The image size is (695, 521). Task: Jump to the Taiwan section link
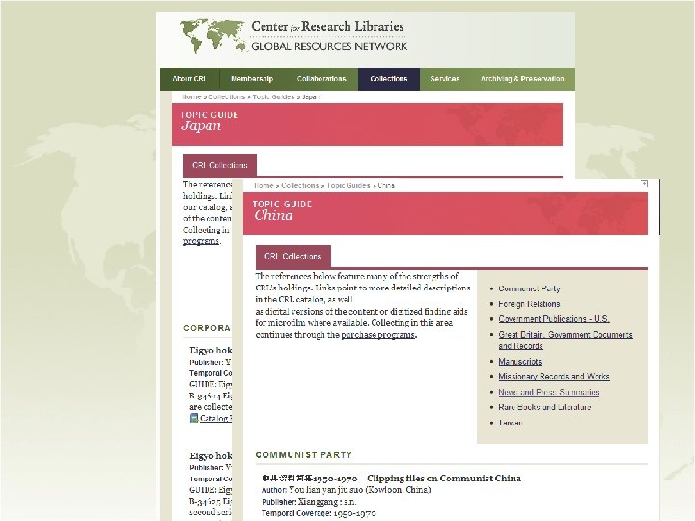tap(511, 423)
